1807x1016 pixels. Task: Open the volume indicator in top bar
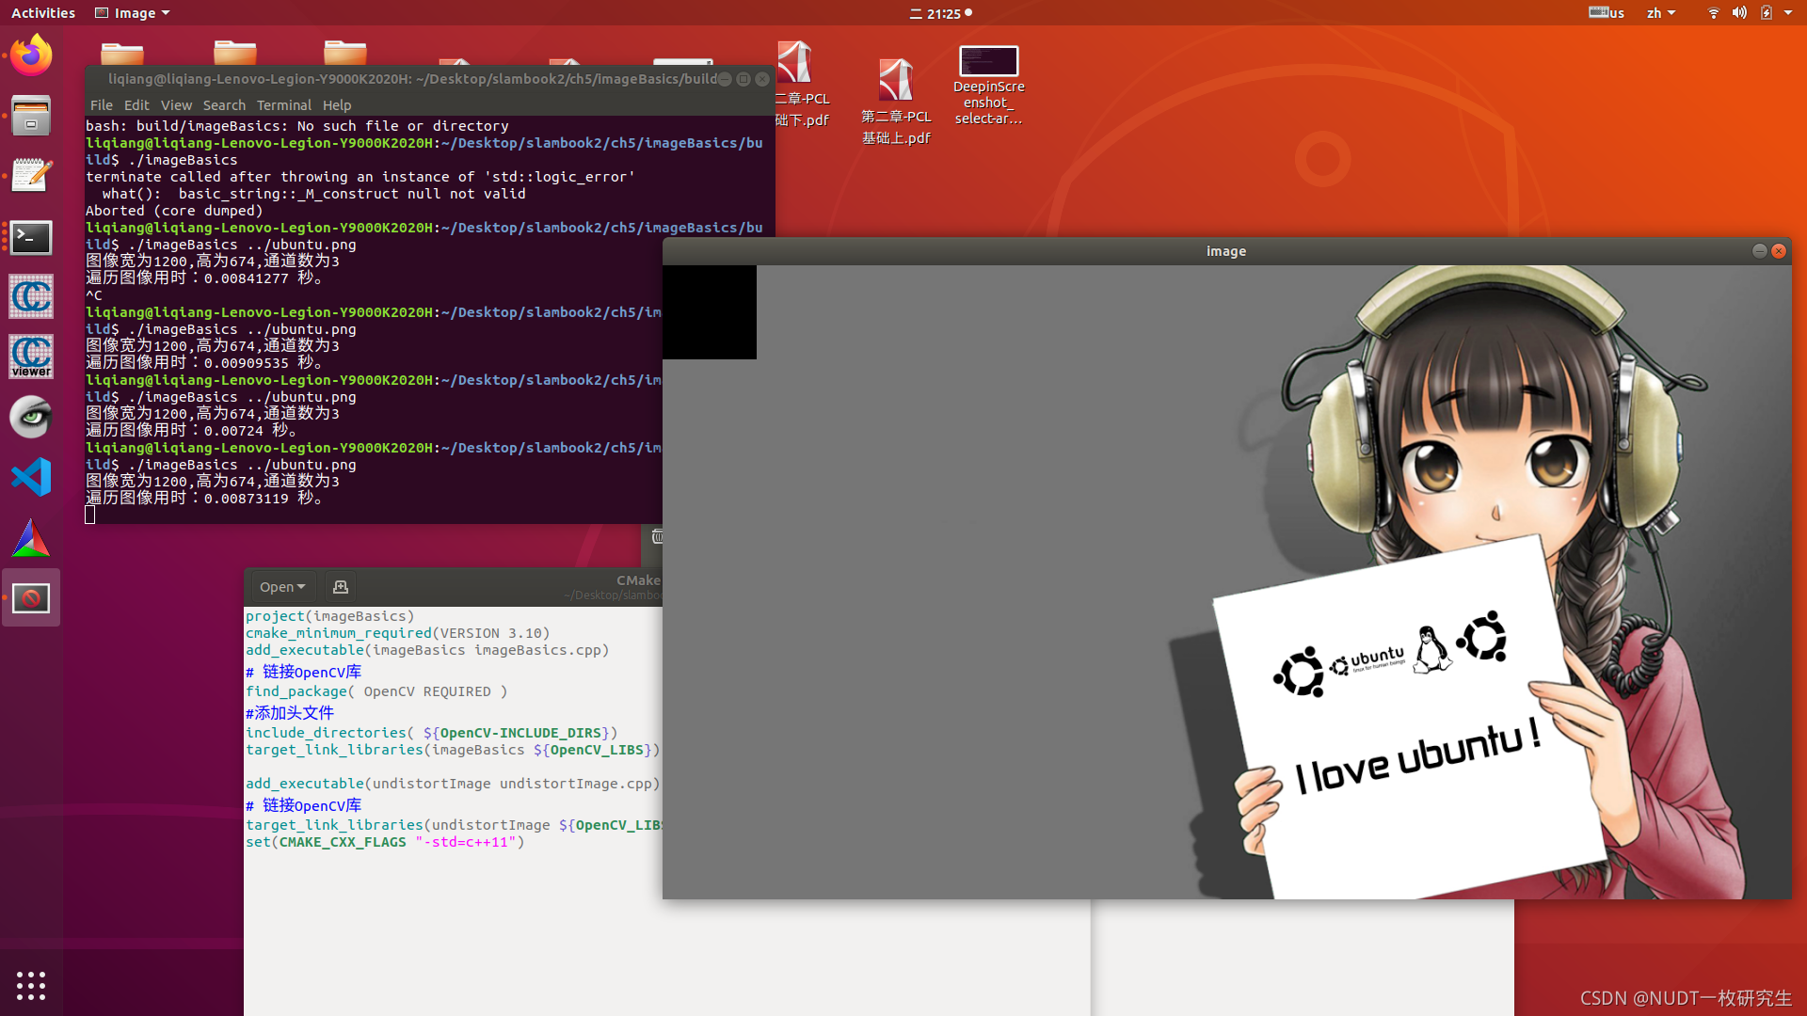click(x=1739, y=13)
